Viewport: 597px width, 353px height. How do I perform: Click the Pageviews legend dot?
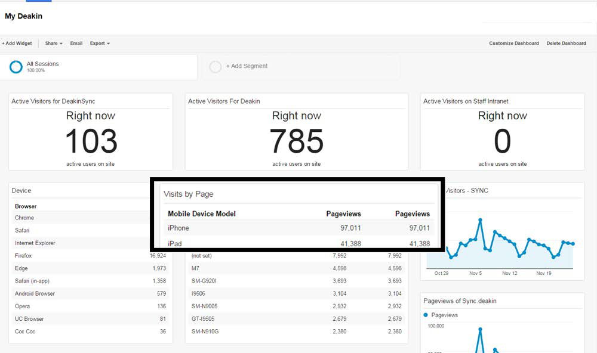click(x=426, y=315)
